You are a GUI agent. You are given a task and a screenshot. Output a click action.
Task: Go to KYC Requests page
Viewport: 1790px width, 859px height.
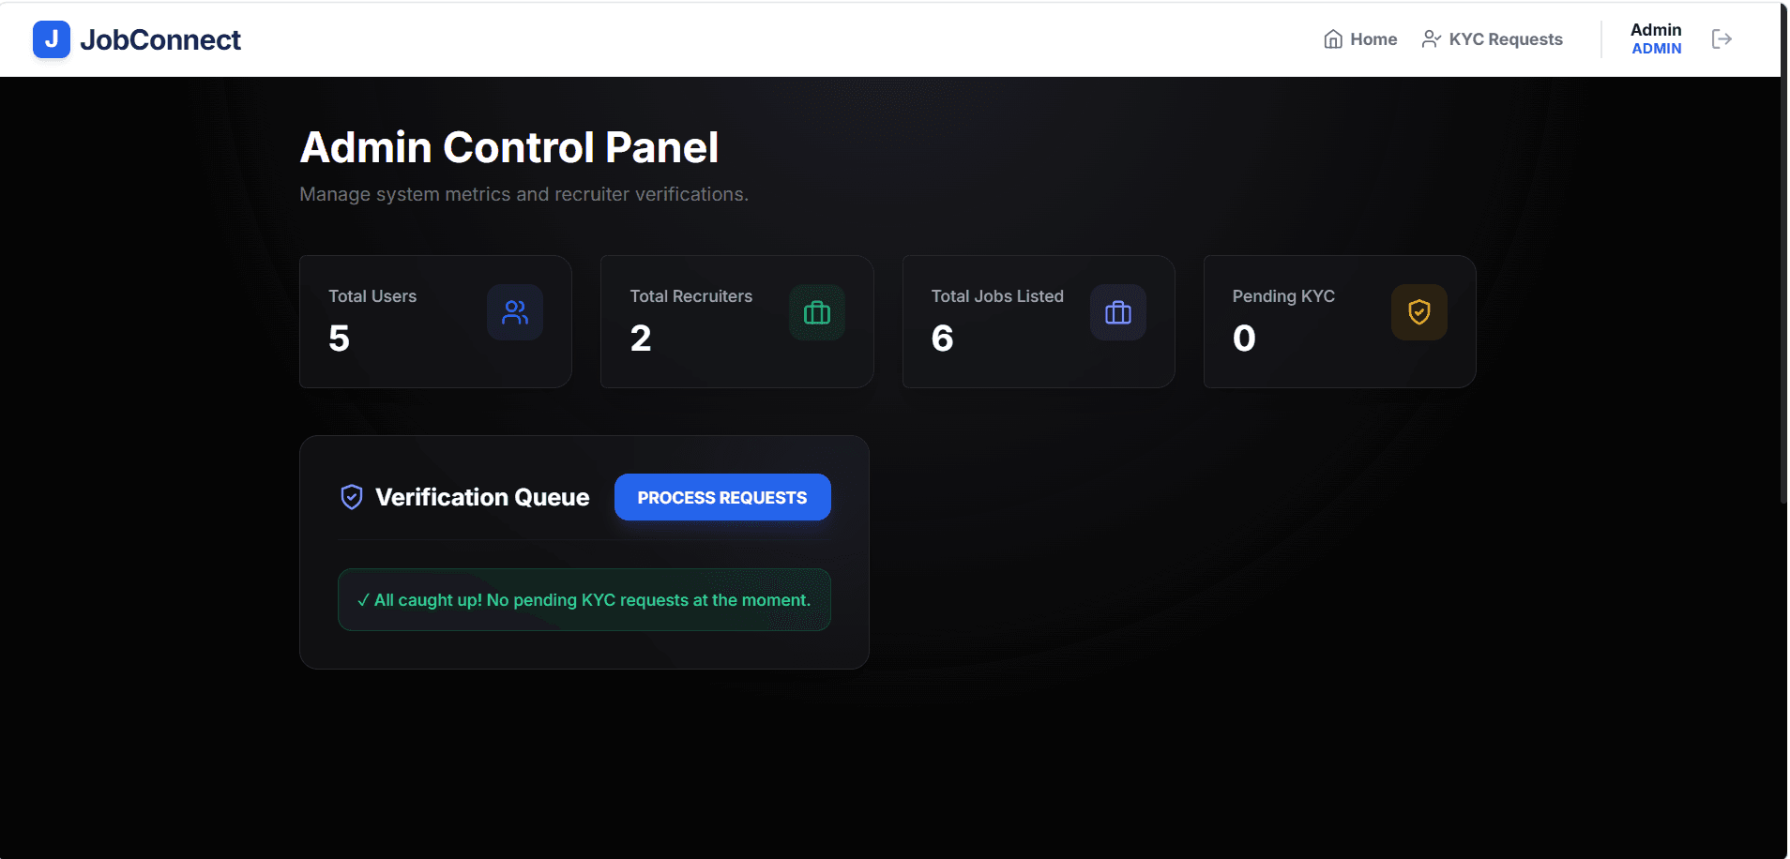(1492, 39)
